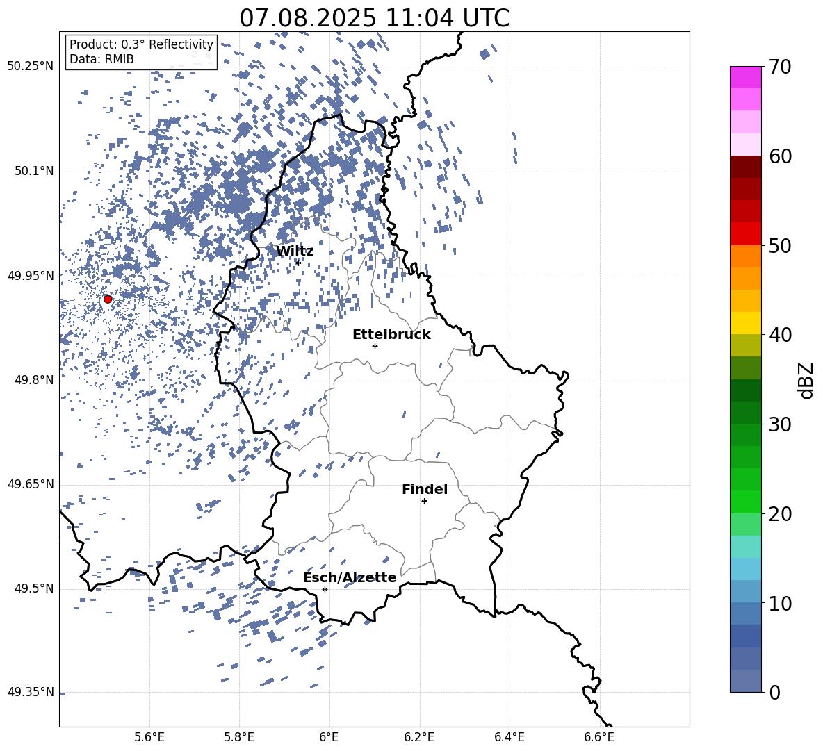Screen dimensions: 823x751
Task: Click the colorbar tick label 50
Action: (x=780, y=245)
